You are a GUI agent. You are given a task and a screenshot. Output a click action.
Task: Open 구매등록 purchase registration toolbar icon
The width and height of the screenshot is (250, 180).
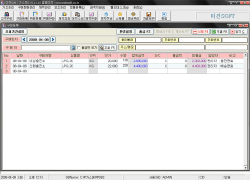22,16
